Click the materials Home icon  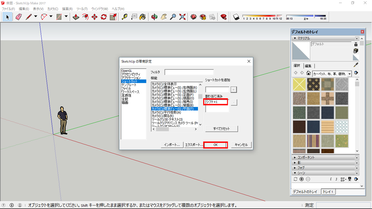point(308,73)
